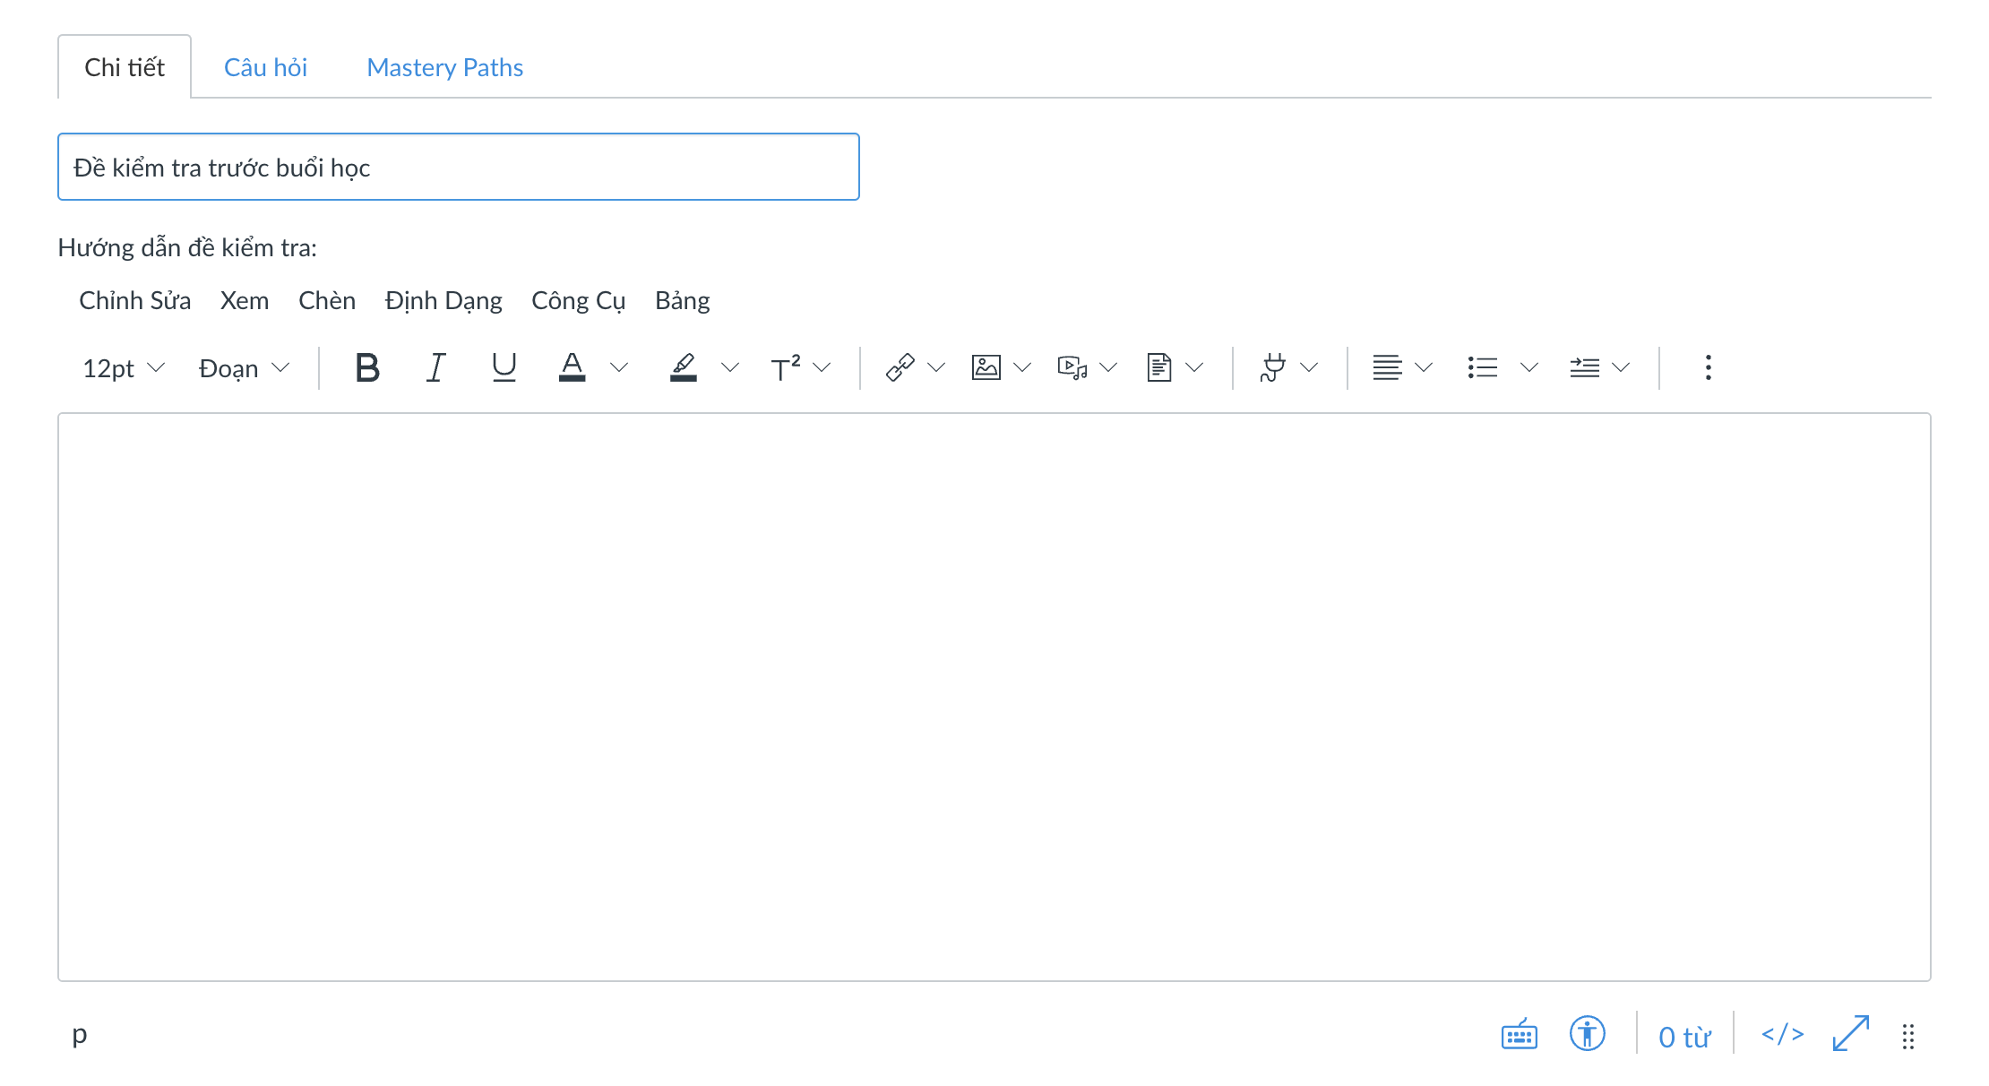Click the insert link icon

pos(900,367)
